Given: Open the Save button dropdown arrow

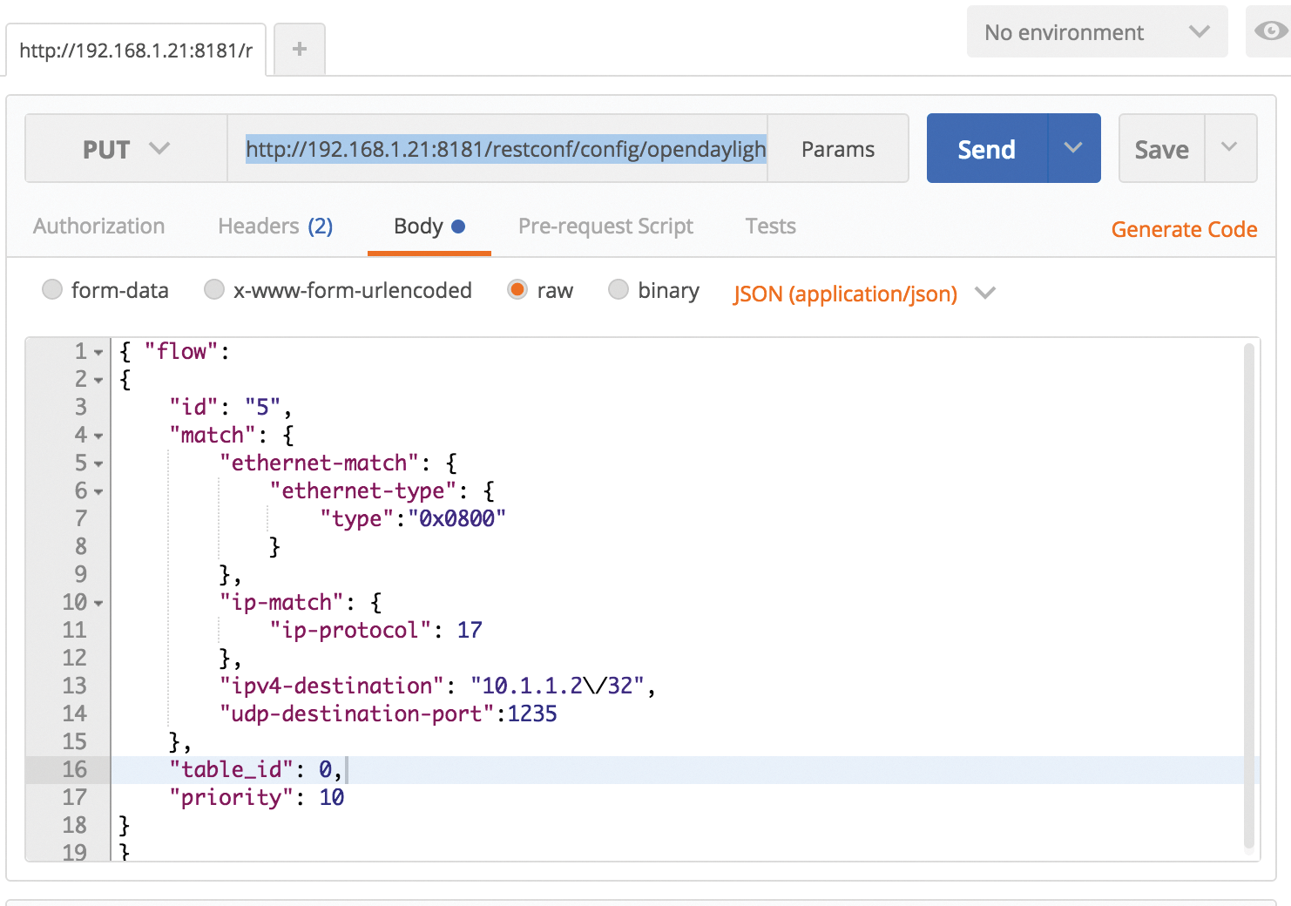Looking at the screenshot, I should 1229,148.
